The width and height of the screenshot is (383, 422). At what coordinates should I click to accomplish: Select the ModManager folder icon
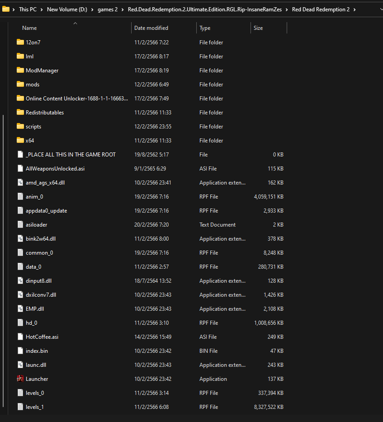point(20,70)
